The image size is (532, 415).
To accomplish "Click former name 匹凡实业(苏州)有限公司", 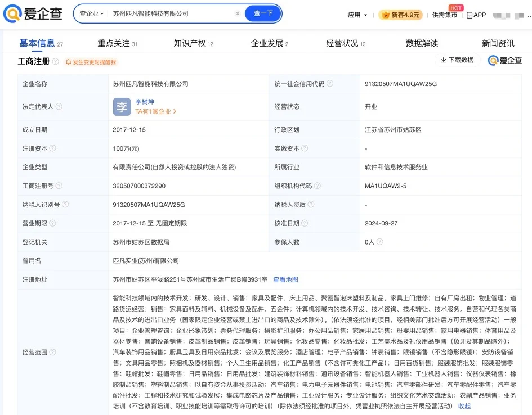I will [x=146, y=261].
